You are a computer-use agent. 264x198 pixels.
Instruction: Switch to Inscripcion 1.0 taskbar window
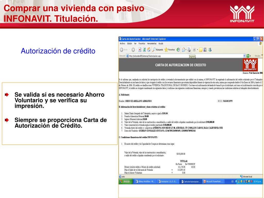coord(168,181)
